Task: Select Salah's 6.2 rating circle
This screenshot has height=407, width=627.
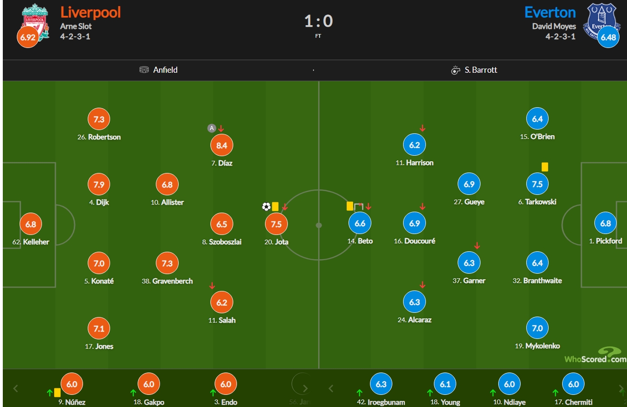Action: coord(222,303)
